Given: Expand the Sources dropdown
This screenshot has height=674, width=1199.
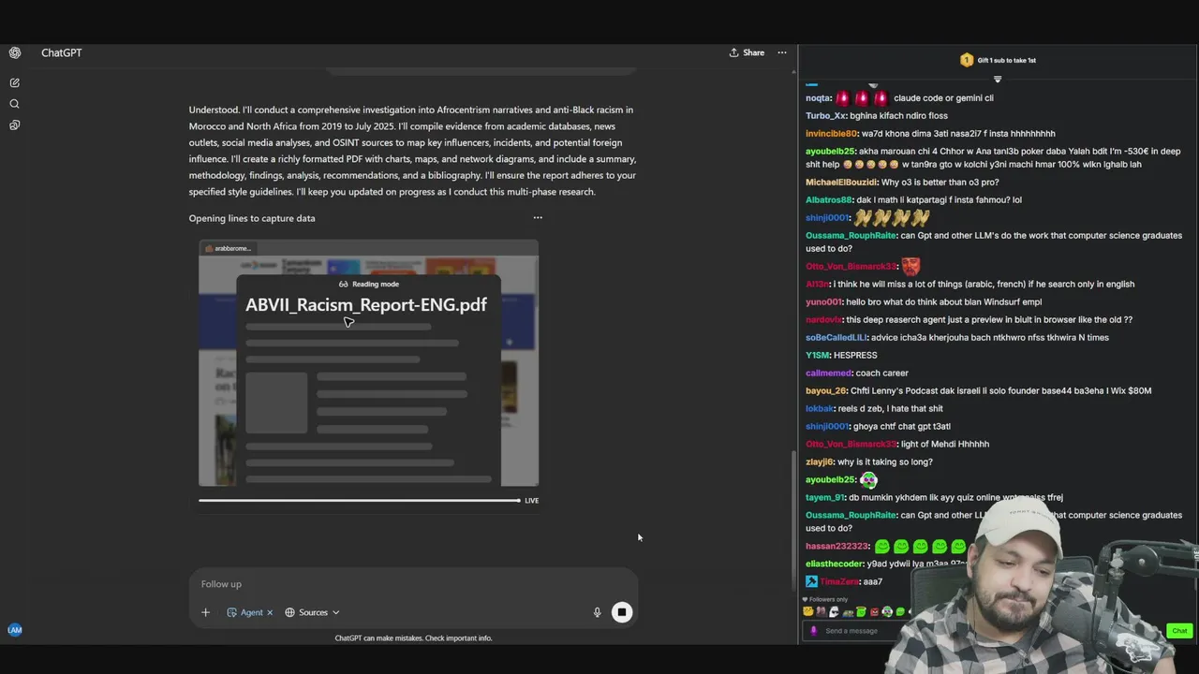Looking at the screenshot, I should pos(313,612).
